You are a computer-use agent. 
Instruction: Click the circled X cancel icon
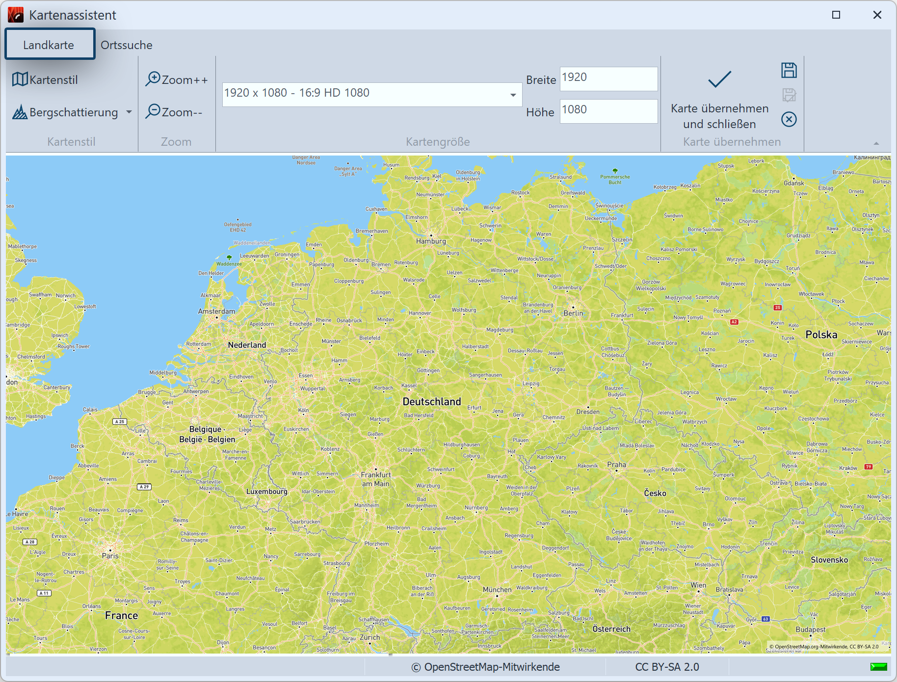coord(789,119)
